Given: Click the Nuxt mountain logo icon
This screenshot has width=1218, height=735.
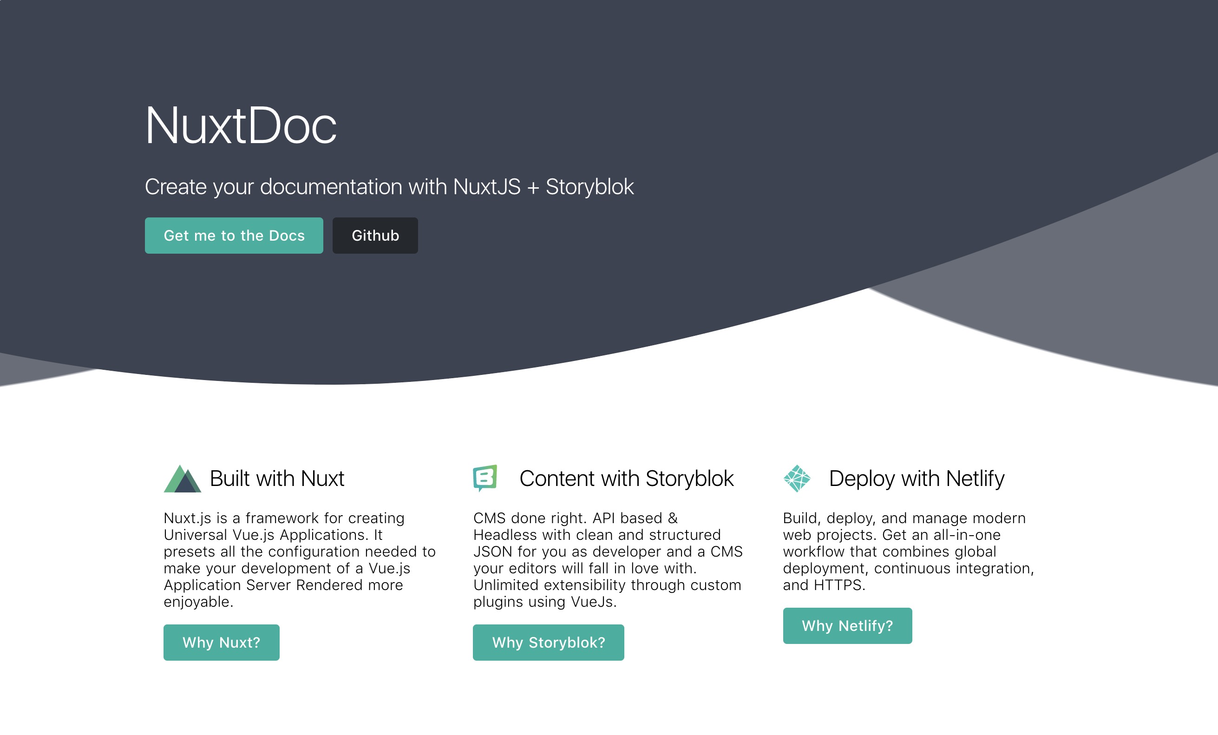Looking at the screenshot, I should click(x=183, y=479).
